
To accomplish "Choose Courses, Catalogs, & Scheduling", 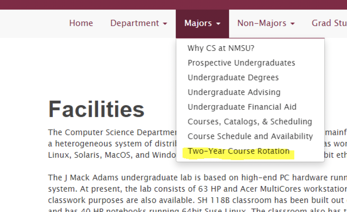I will [250, 122].
